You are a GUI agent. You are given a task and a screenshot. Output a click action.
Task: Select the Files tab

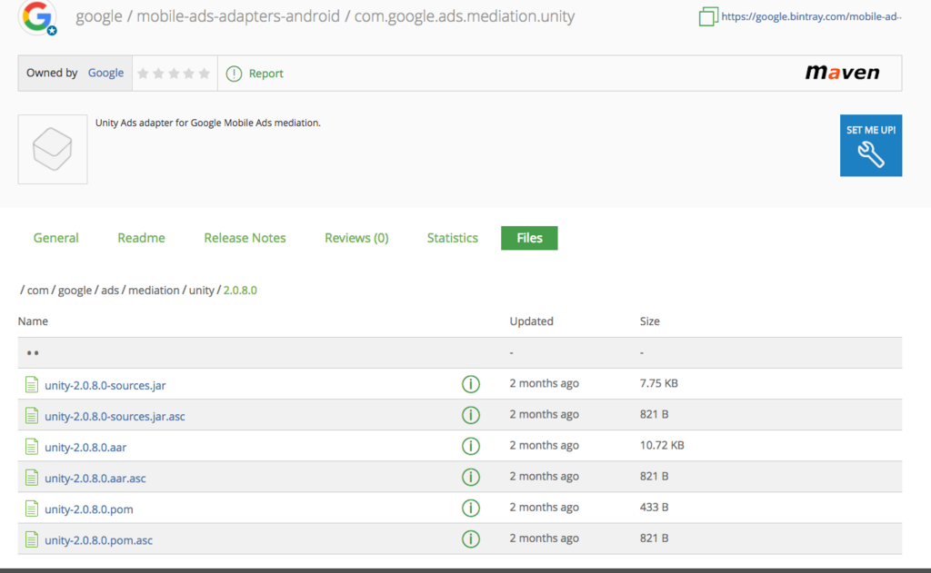(x=529, y=238)
